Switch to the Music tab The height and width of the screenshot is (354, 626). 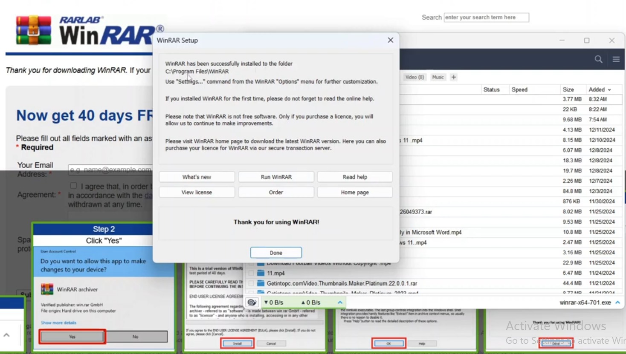(438, 77)
